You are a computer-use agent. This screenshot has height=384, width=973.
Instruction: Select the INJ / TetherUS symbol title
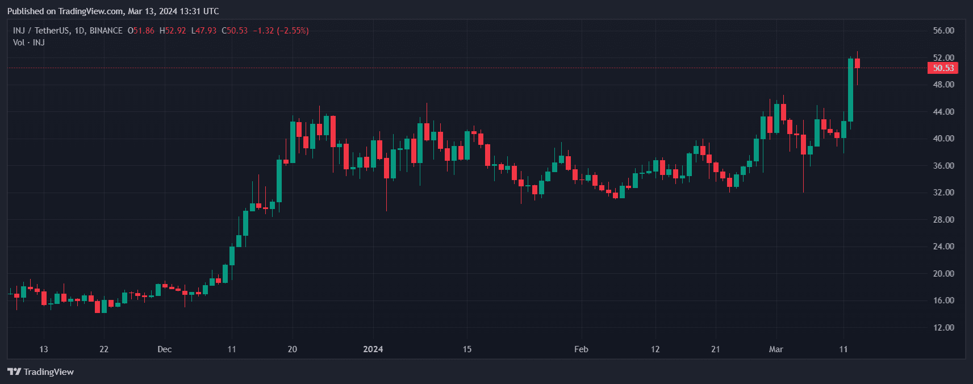click(41, 31)
